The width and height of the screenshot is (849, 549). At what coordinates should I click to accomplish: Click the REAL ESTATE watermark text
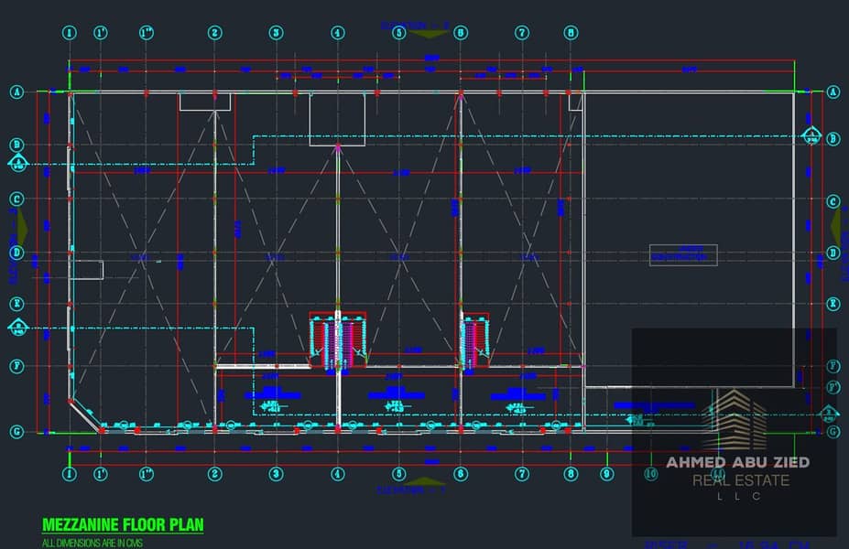point(741,480)
